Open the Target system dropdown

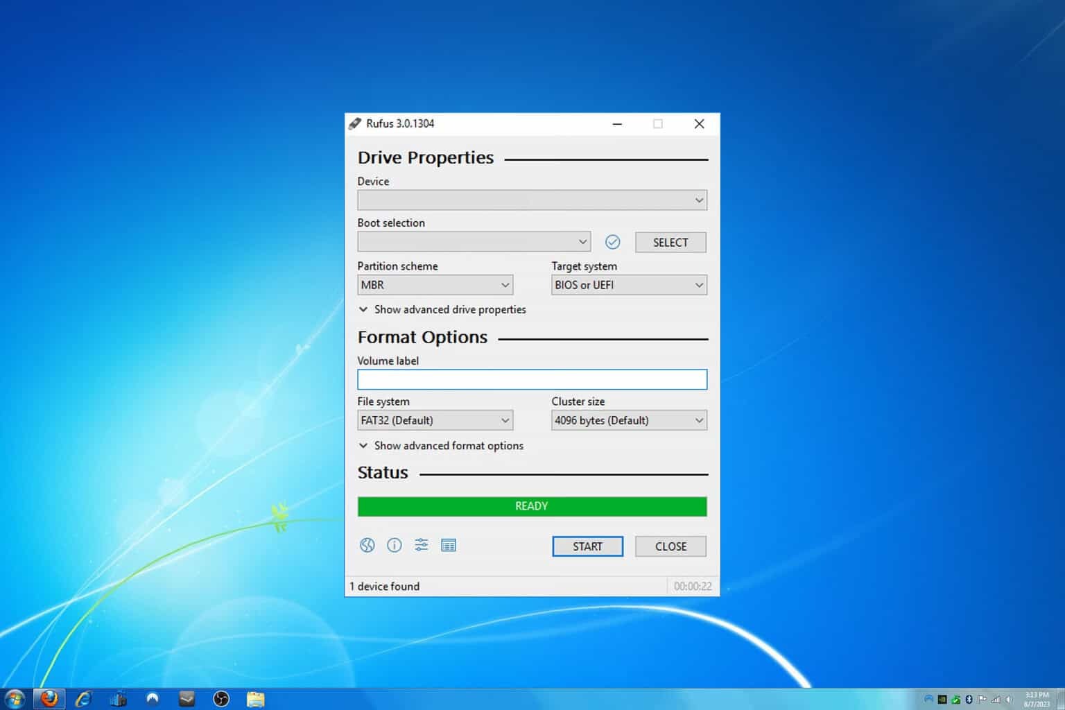[628, 284]
